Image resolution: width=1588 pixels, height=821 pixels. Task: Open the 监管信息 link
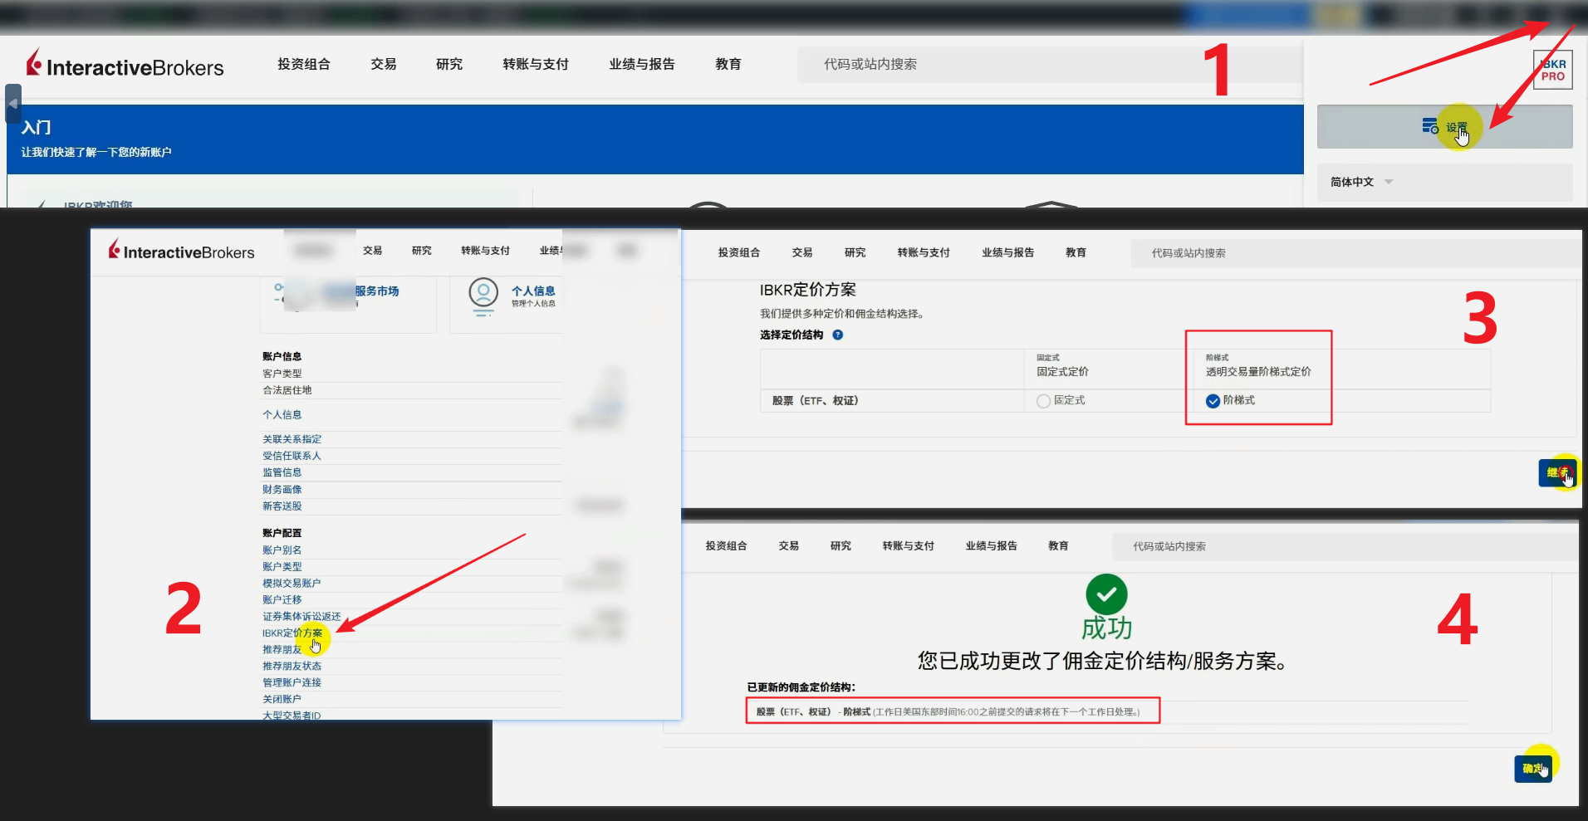coord(282,472)
